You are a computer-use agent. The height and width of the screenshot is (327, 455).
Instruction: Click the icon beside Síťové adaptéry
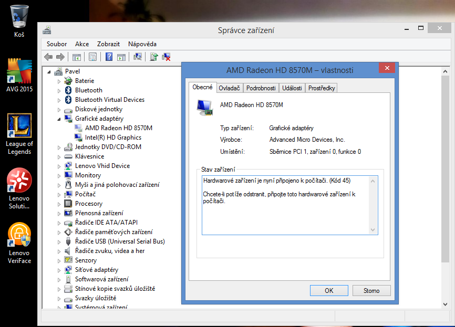pos(68,270)
